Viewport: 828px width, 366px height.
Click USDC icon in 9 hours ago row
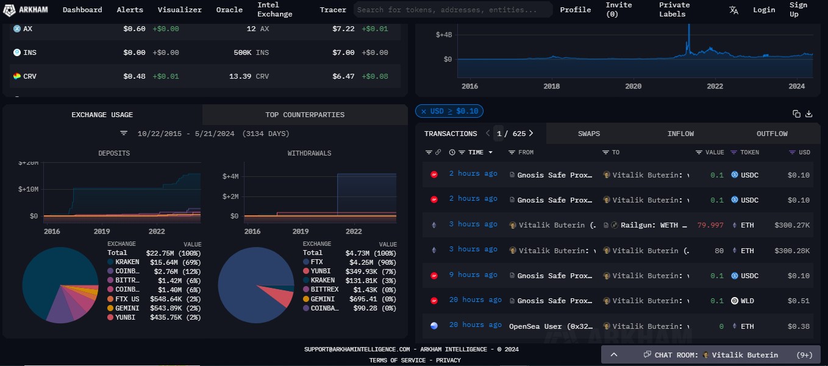[x=735, y=276]
